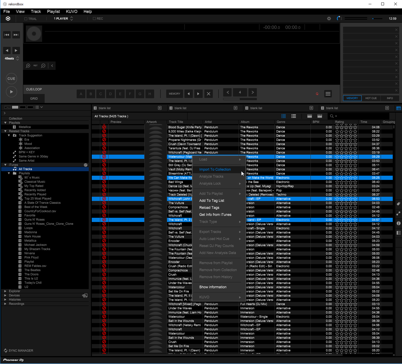The width and height of the screenshot is (402, 364).
Task: Open the Playlist menu in menu bar
Action: [x=53, y=12]
